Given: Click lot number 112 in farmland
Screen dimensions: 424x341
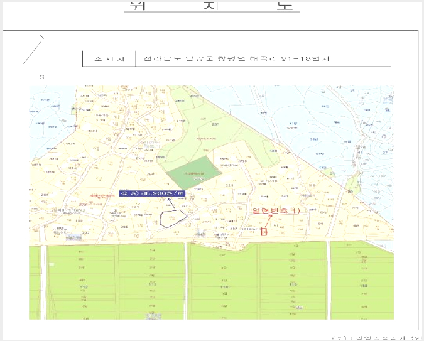Looking at the screenshot, I should (x=84, y=287).
